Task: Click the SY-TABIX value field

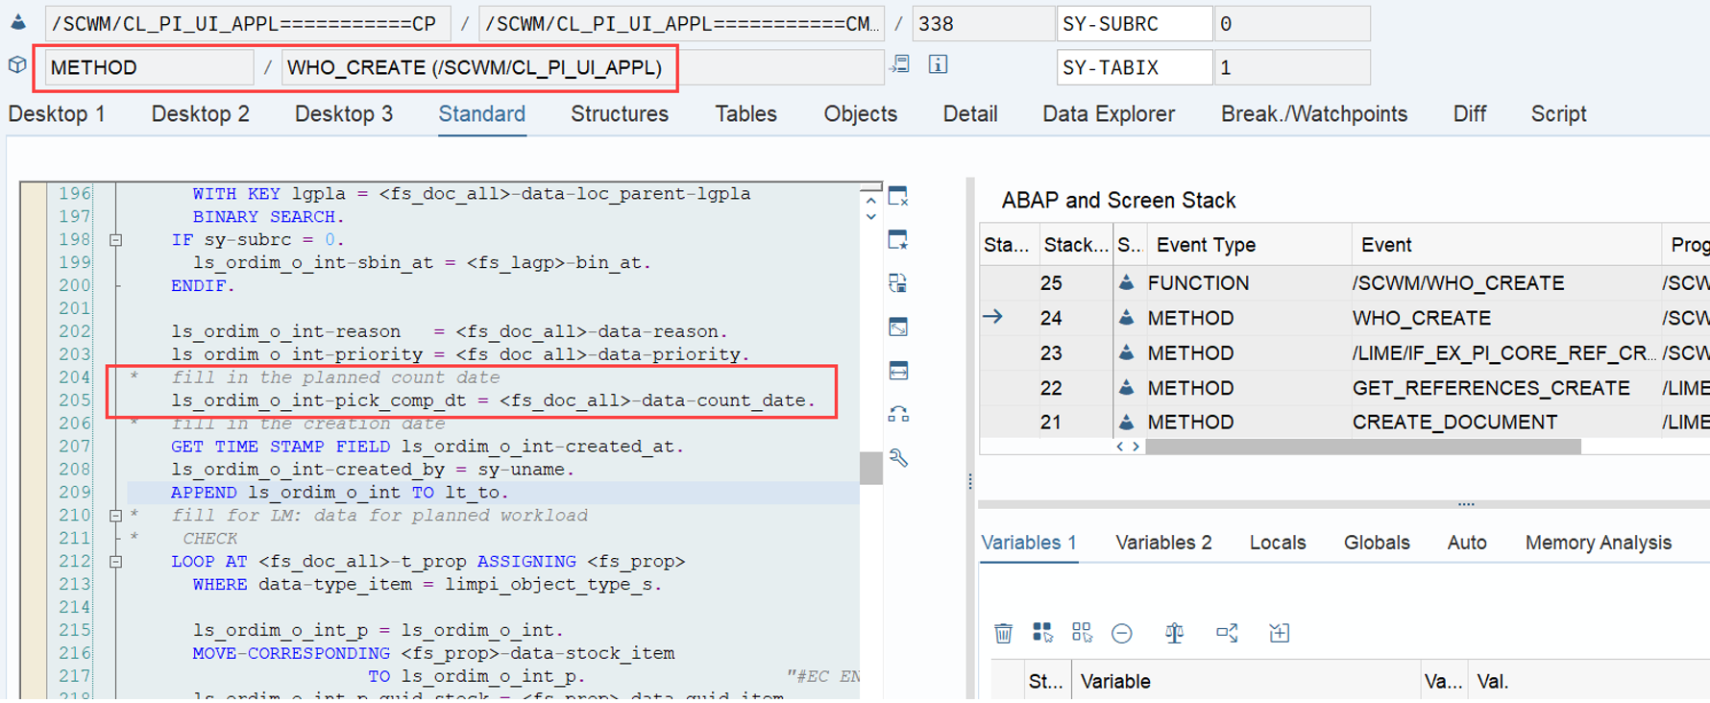Action: (x=1292, y=67)
